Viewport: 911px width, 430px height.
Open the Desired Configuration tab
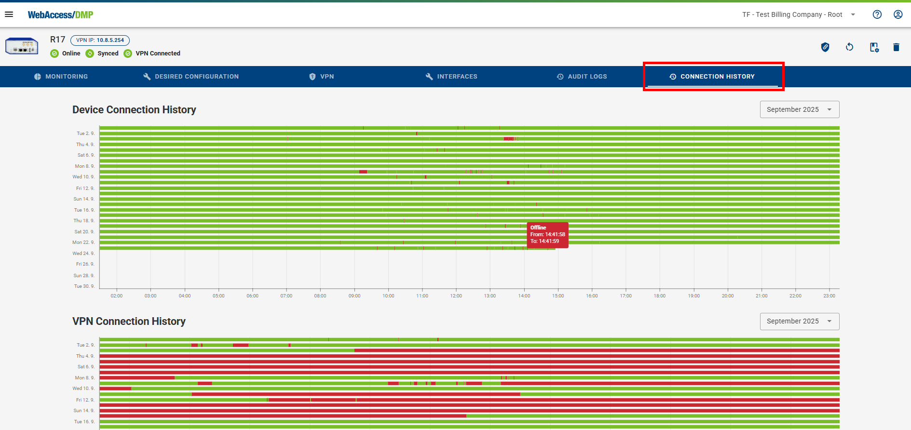click(191, 77)
